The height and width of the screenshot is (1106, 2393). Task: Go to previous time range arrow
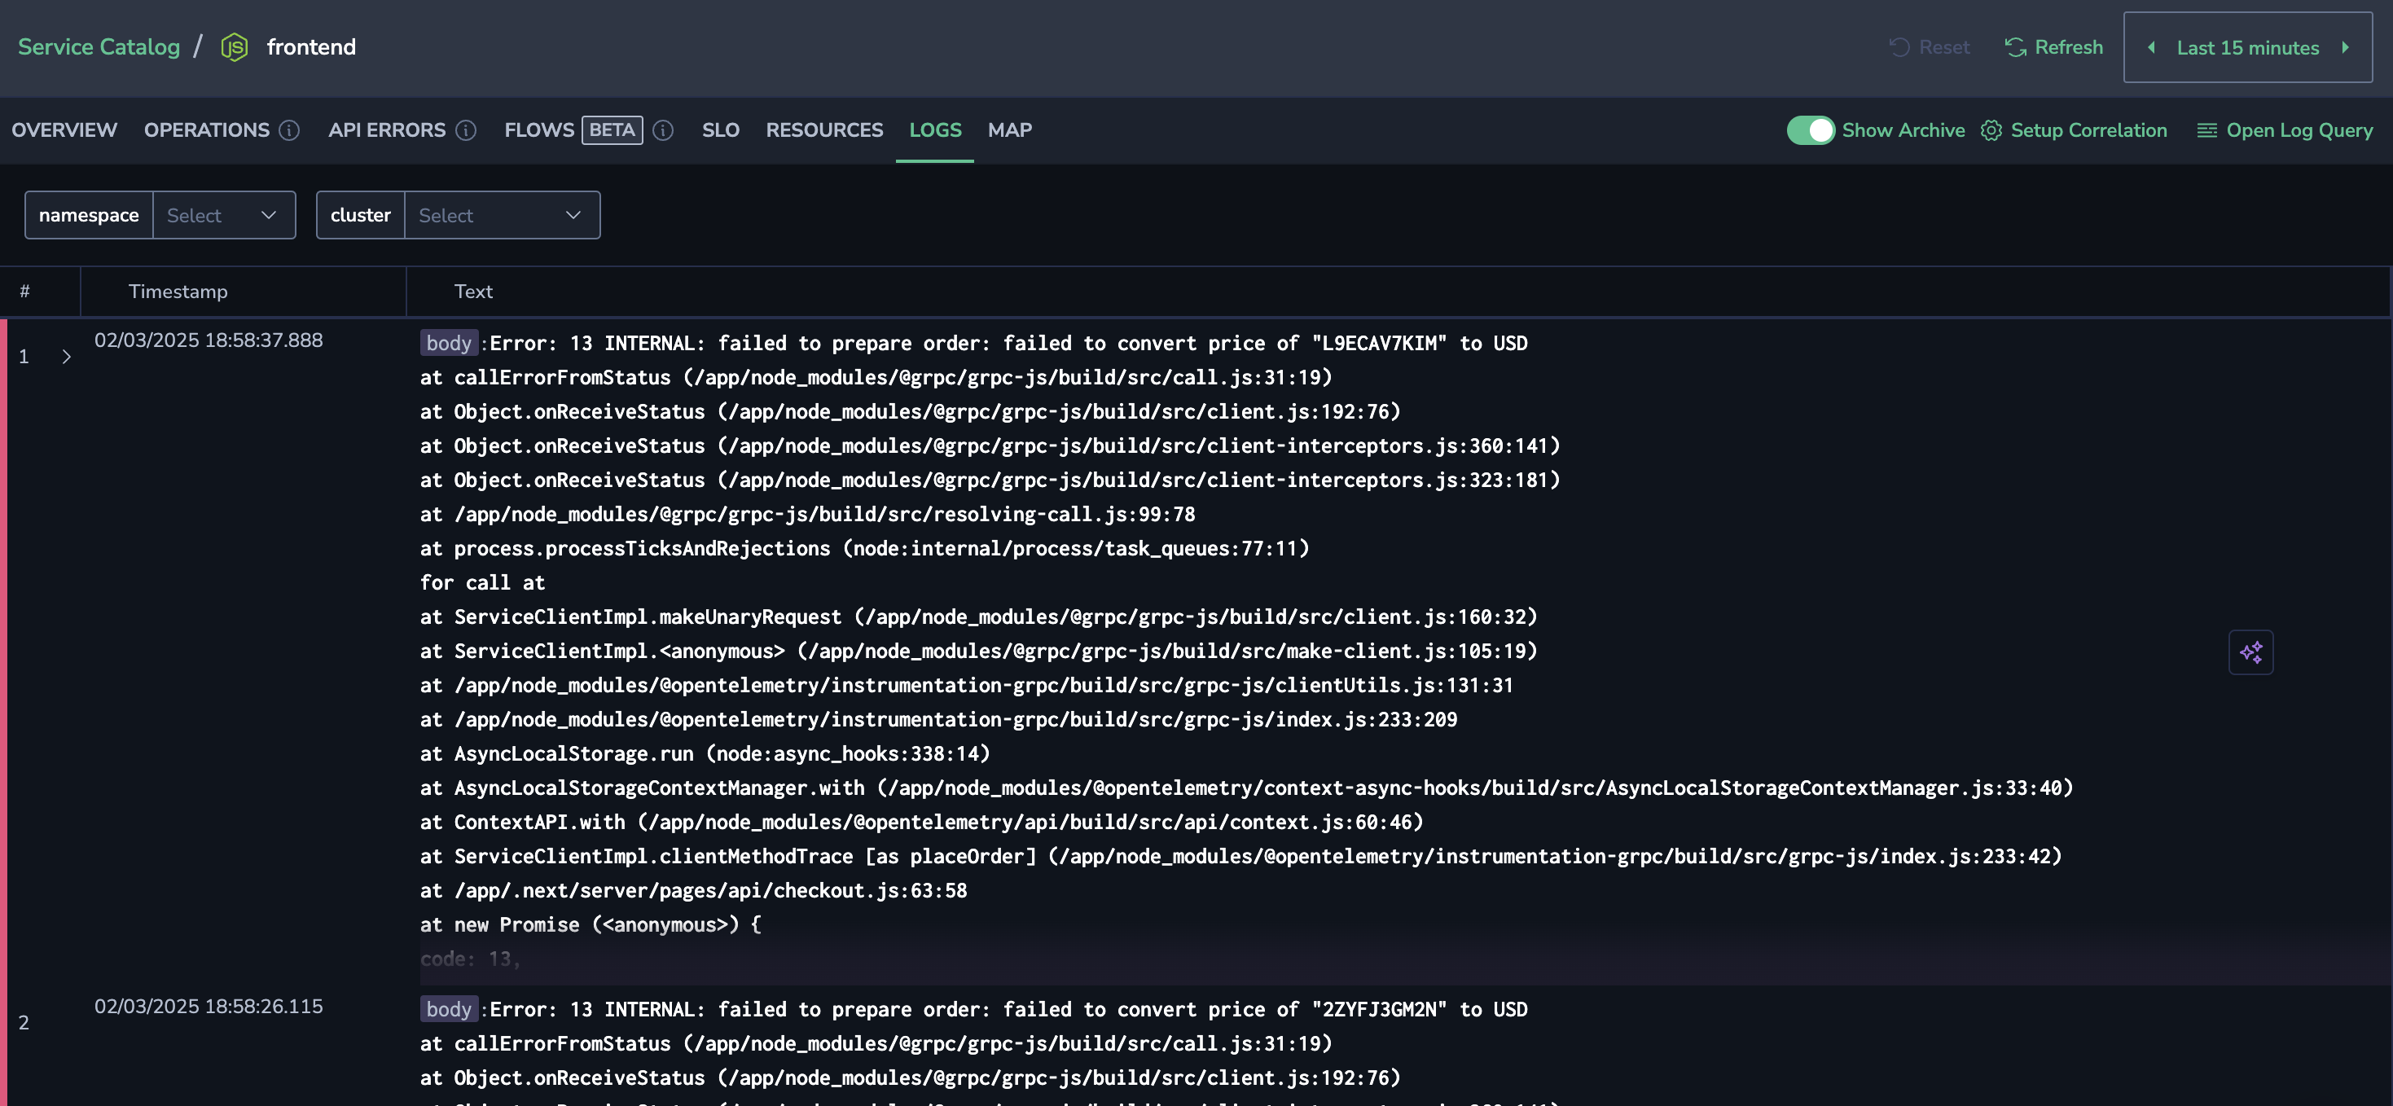click(x=2151, y=47)
